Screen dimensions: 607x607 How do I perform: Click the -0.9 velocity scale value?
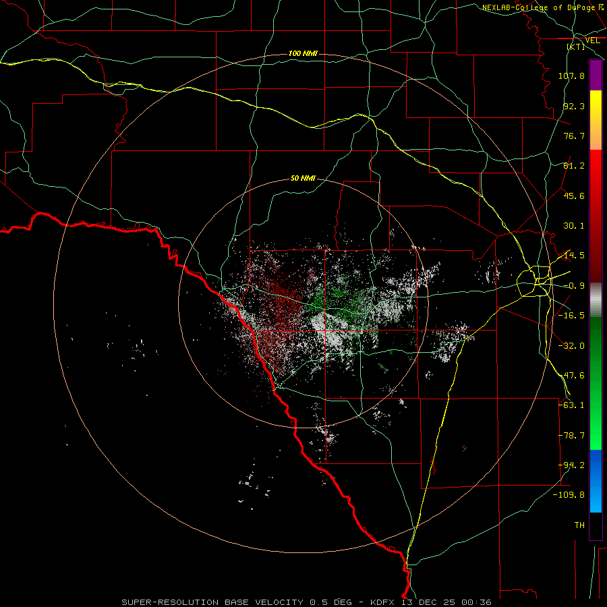pyautogui.click(x=574, y=286)
